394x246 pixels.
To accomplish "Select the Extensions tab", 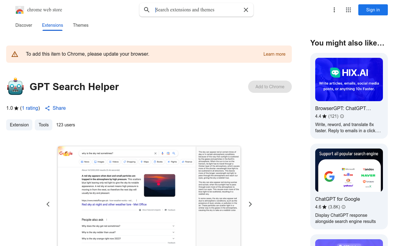I will (53, 25).
